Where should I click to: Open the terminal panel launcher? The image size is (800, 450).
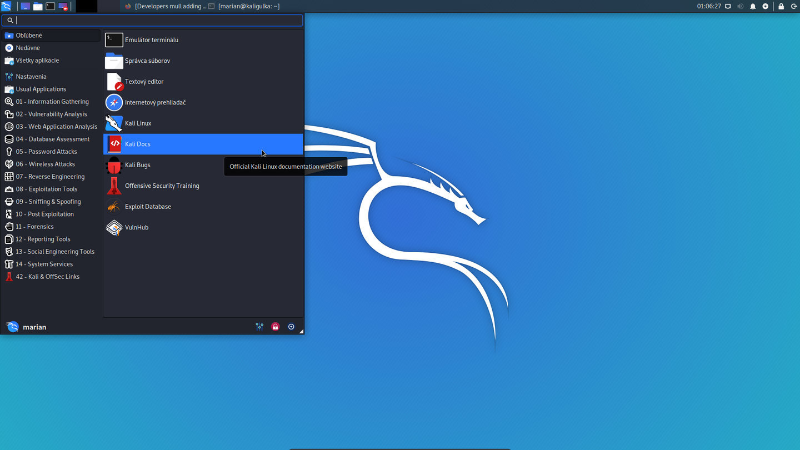51,6
